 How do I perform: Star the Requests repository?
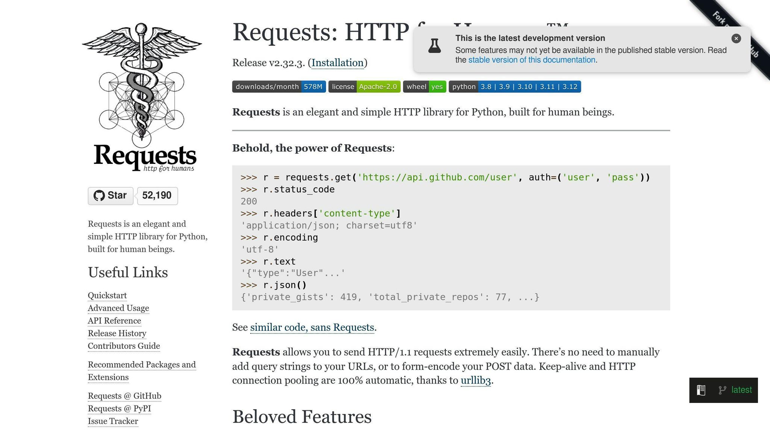[110, 195]
